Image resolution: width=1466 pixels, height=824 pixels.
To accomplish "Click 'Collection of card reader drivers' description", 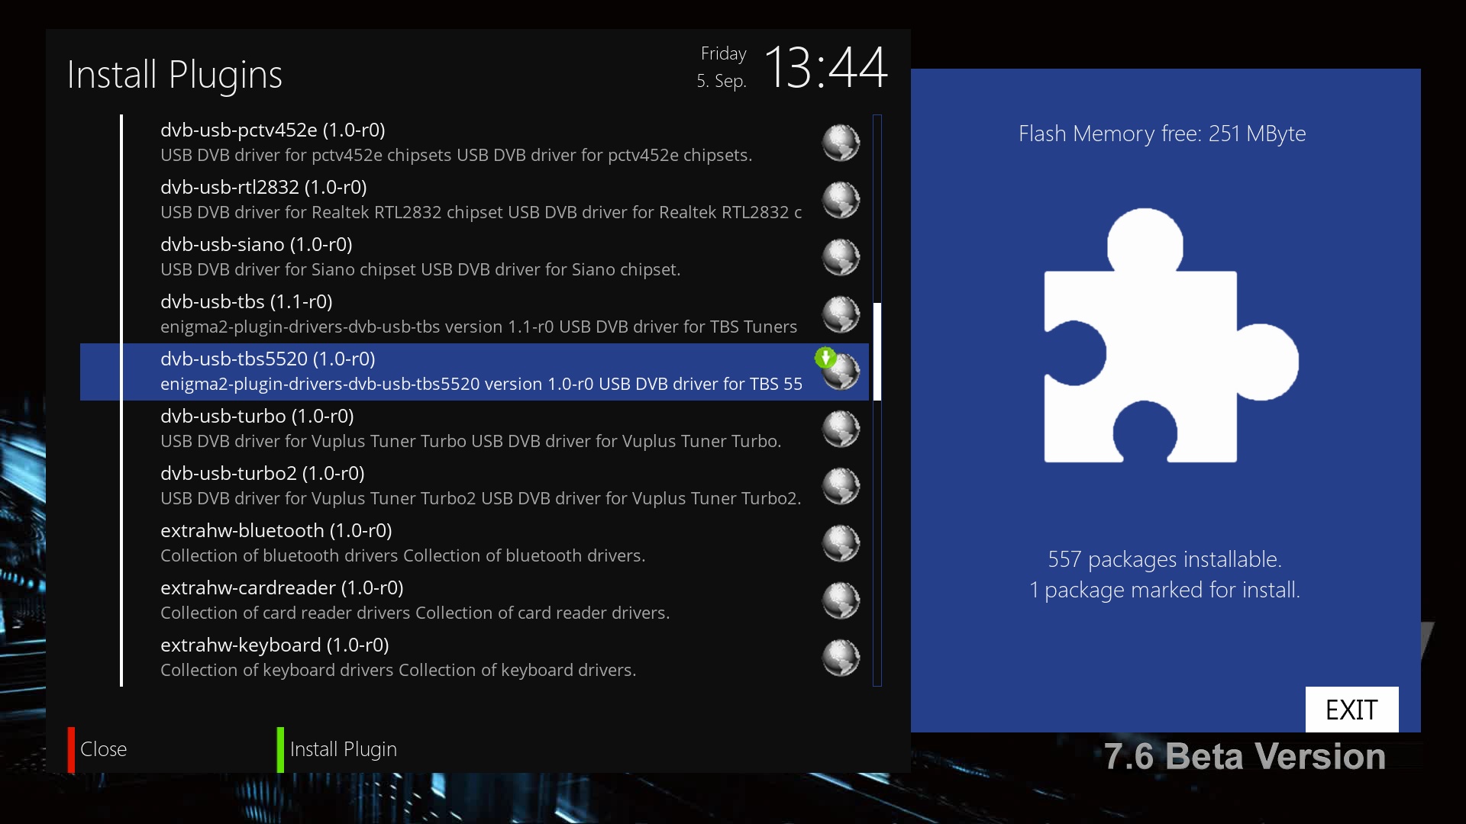I will click(x=415, y=613).
